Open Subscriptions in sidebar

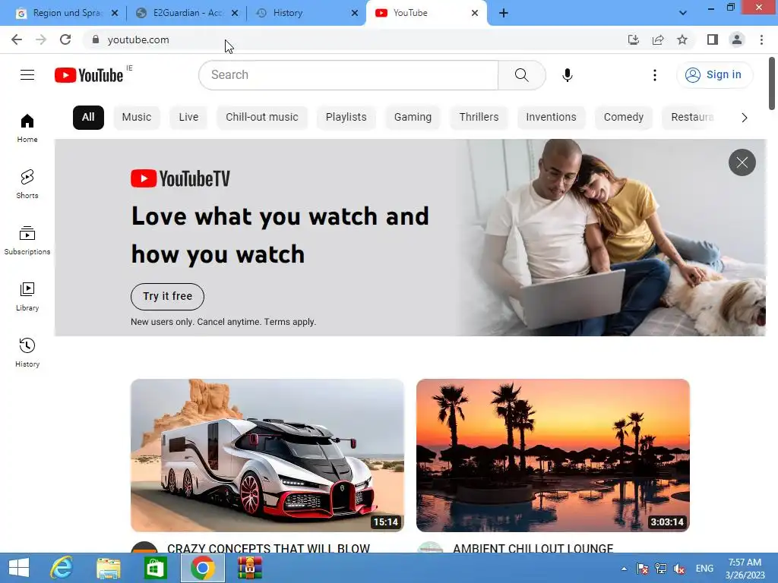click(x=27, y=241)
